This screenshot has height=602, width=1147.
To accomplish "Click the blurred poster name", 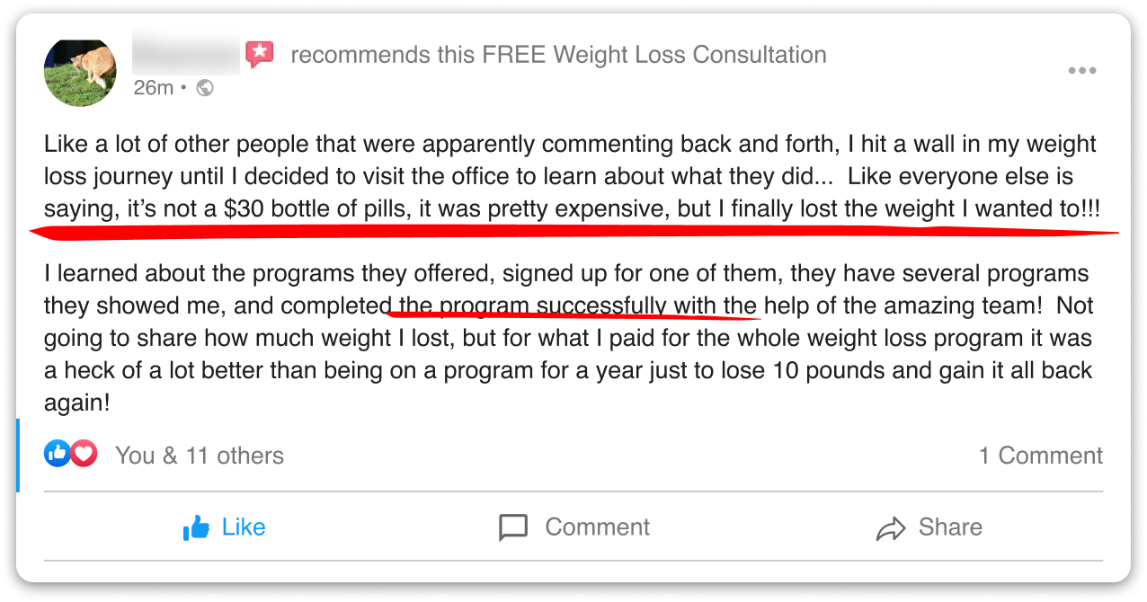I will [186, 55].
